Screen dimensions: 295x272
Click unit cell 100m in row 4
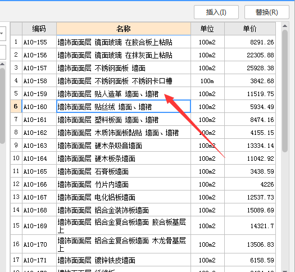pos(207,81)
